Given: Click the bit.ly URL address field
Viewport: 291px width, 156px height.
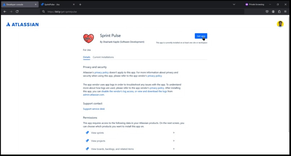Looking at the screenshot, I should click(142, 12).
